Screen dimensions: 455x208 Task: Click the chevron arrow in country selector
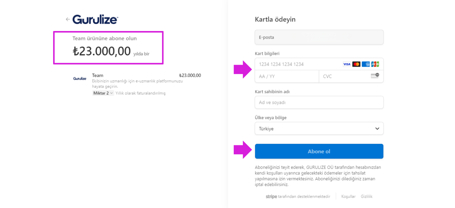pos(377,129)
